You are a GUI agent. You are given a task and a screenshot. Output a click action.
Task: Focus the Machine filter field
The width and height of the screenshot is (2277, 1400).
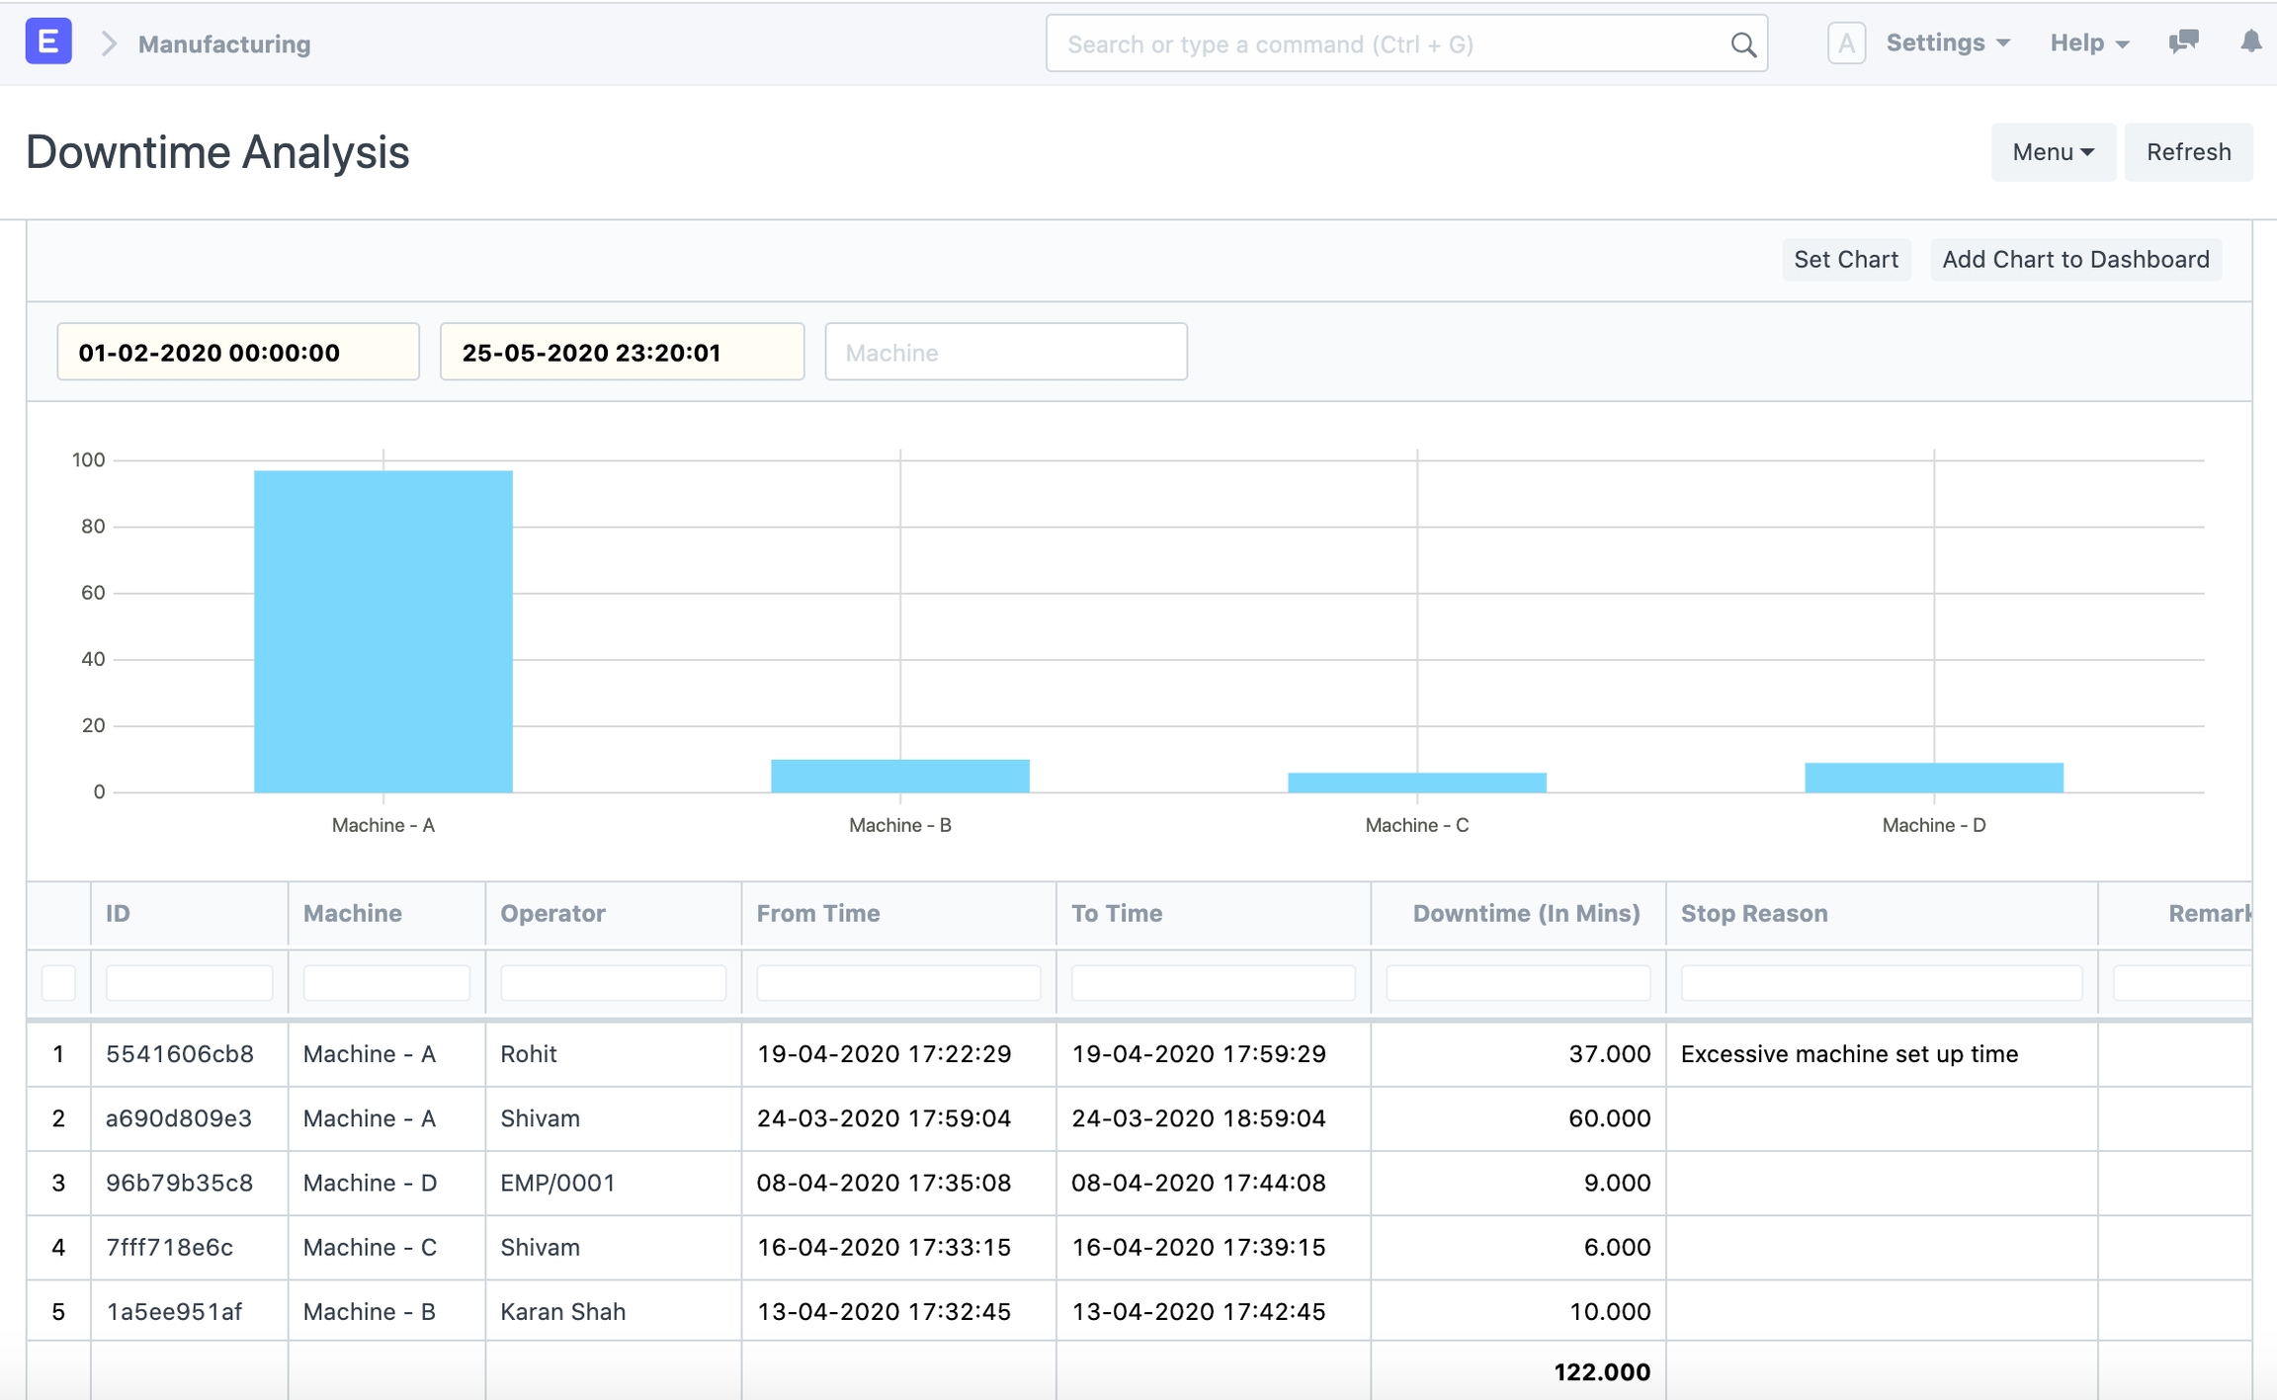1005,353
